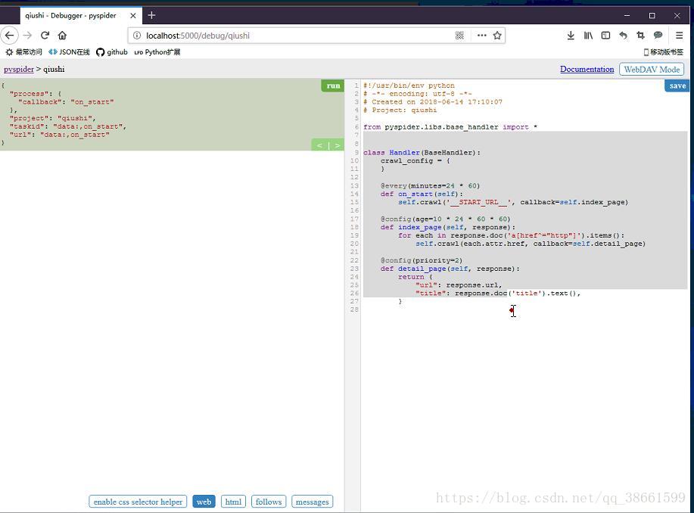The image size is (694, 513).
Task: Click the undo curved arrow toolbar icon
Action: pos(623,36)
